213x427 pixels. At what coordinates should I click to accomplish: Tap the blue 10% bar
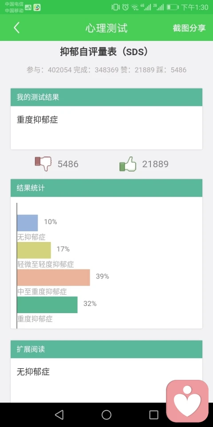coord(28,223)
